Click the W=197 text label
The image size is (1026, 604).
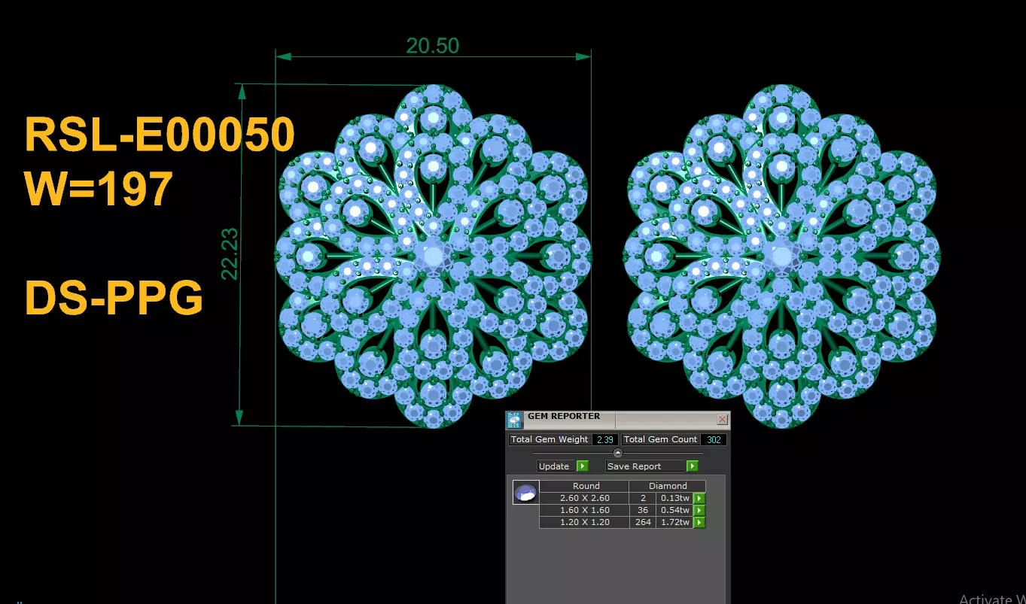pyautogui.click(x=99, y=189)
